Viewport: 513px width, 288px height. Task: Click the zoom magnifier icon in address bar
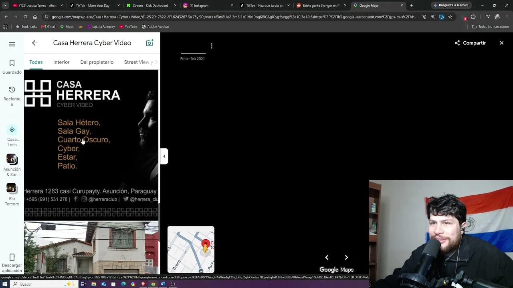(x=433, y=17)
